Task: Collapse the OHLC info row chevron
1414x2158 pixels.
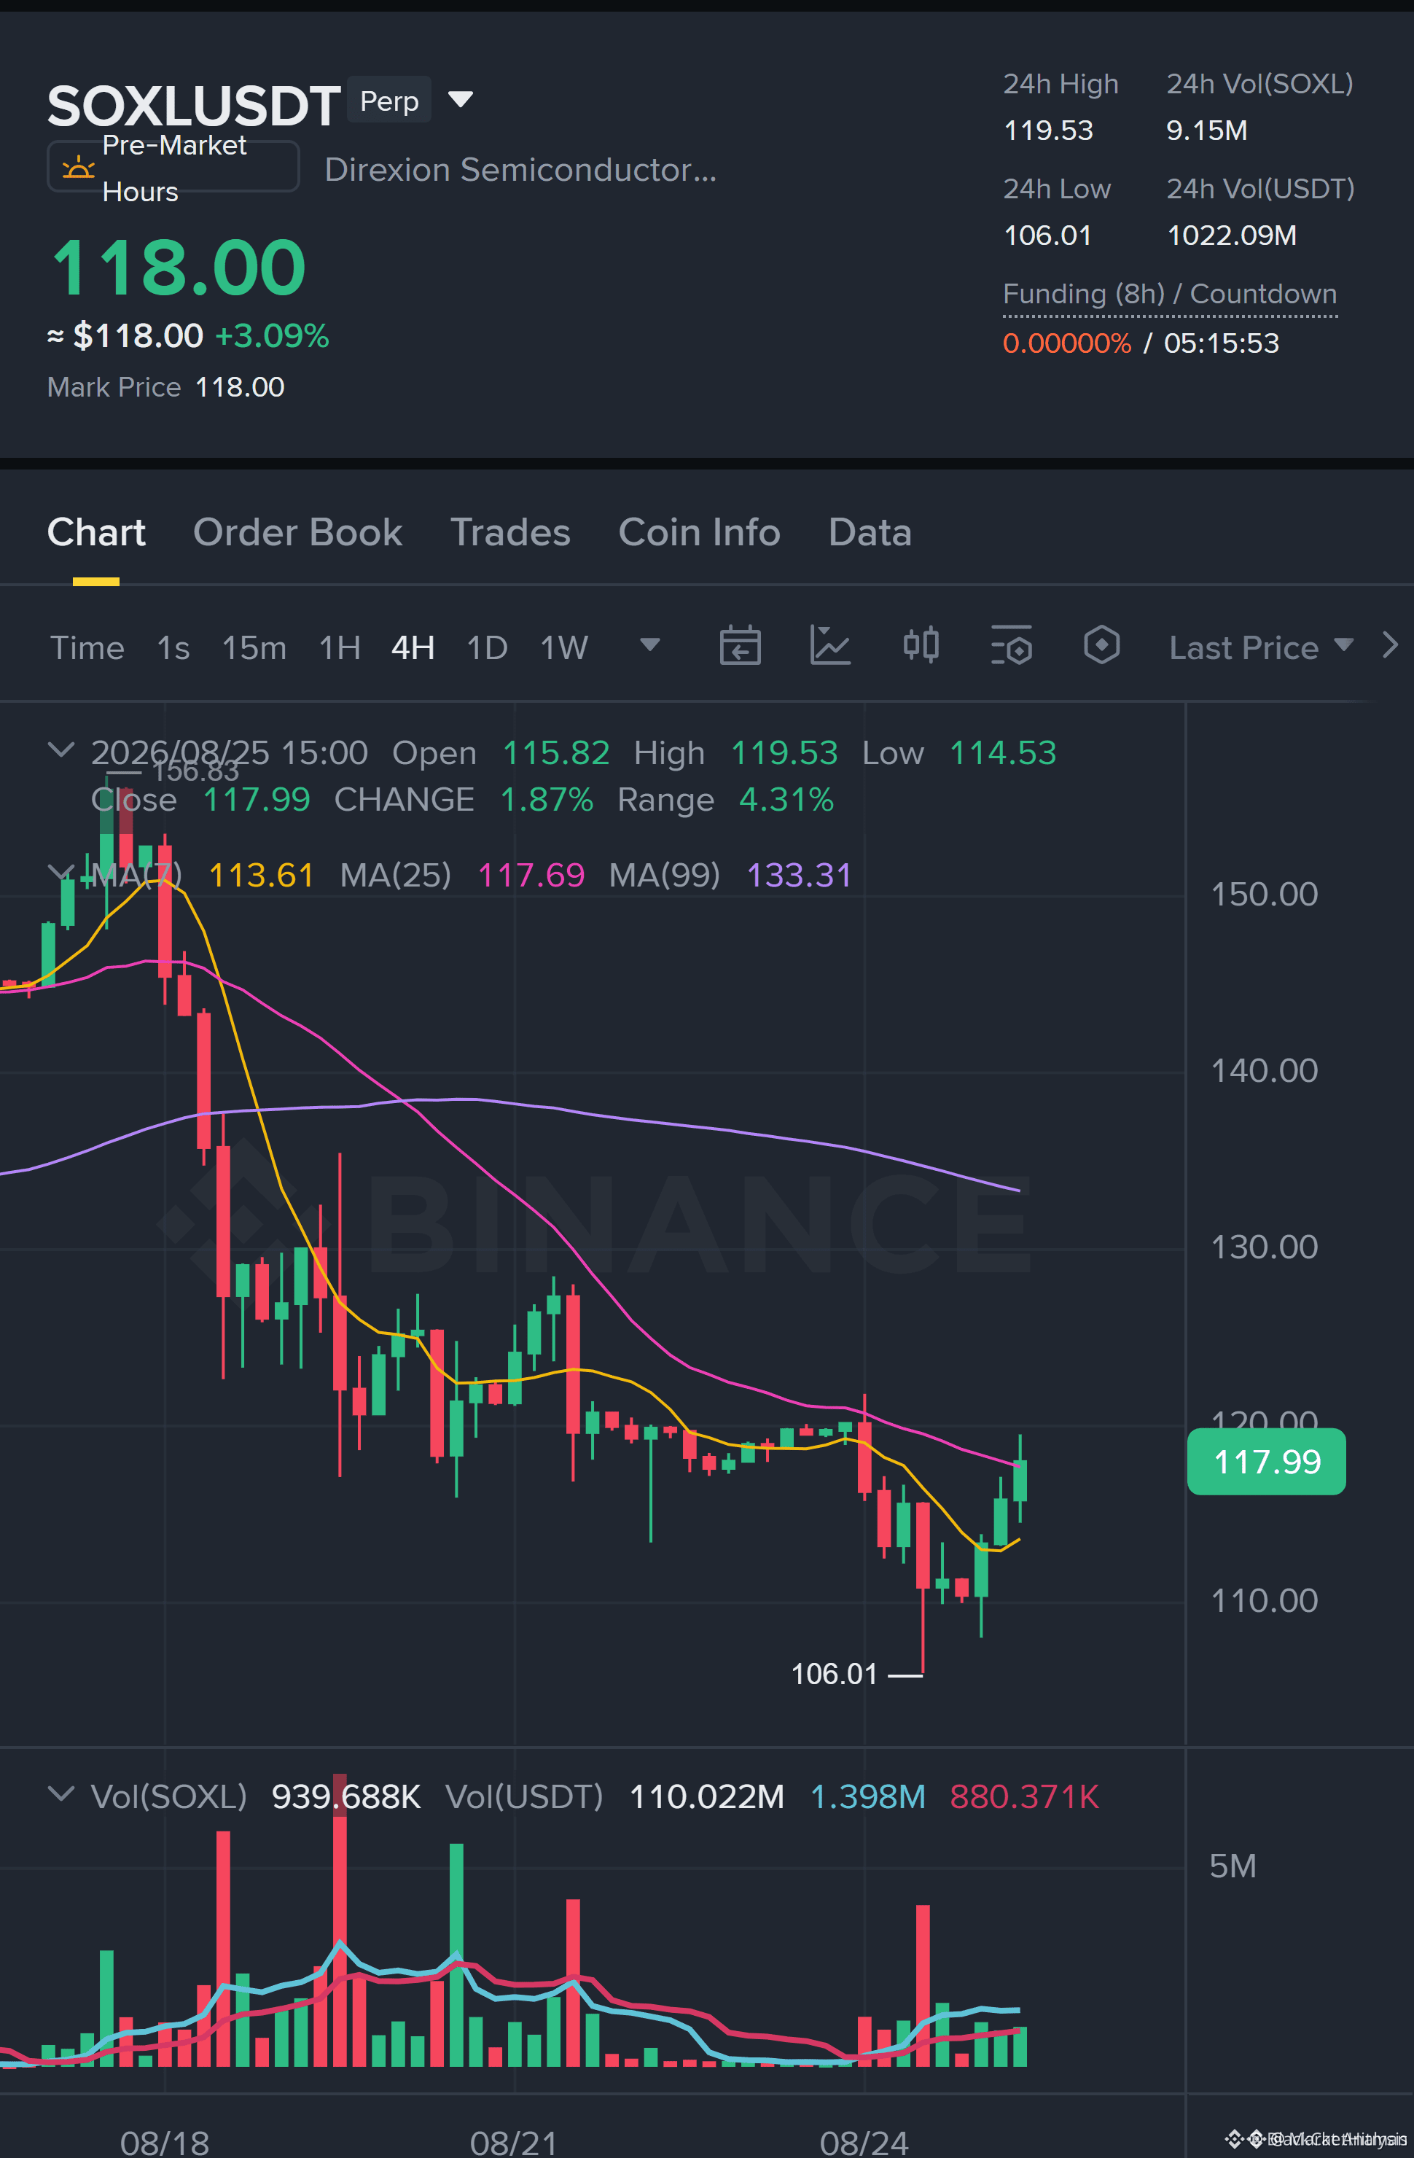Action: [60, 750]
